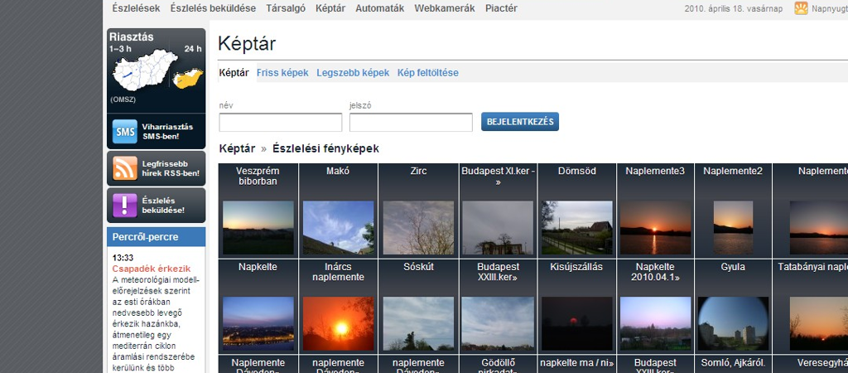Open the Kisújszállás photo thumbnail
This screenshot has height=373, width=848.
(577, 323)
